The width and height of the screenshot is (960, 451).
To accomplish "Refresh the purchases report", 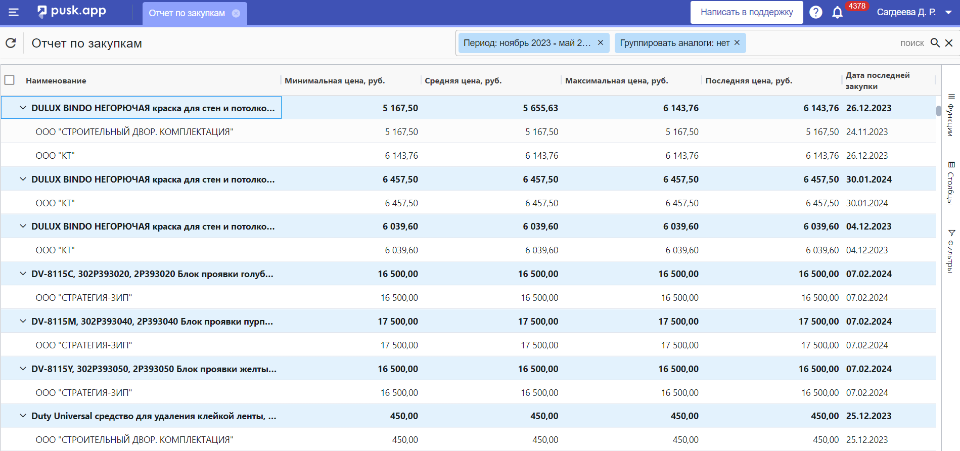I will point(11,43).
